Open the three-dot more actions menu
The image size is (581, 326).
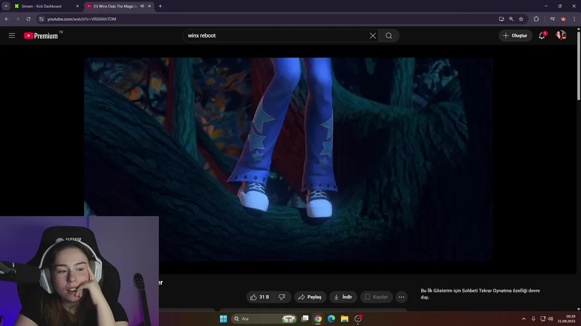pyautogui.click(x=401, y=297)
